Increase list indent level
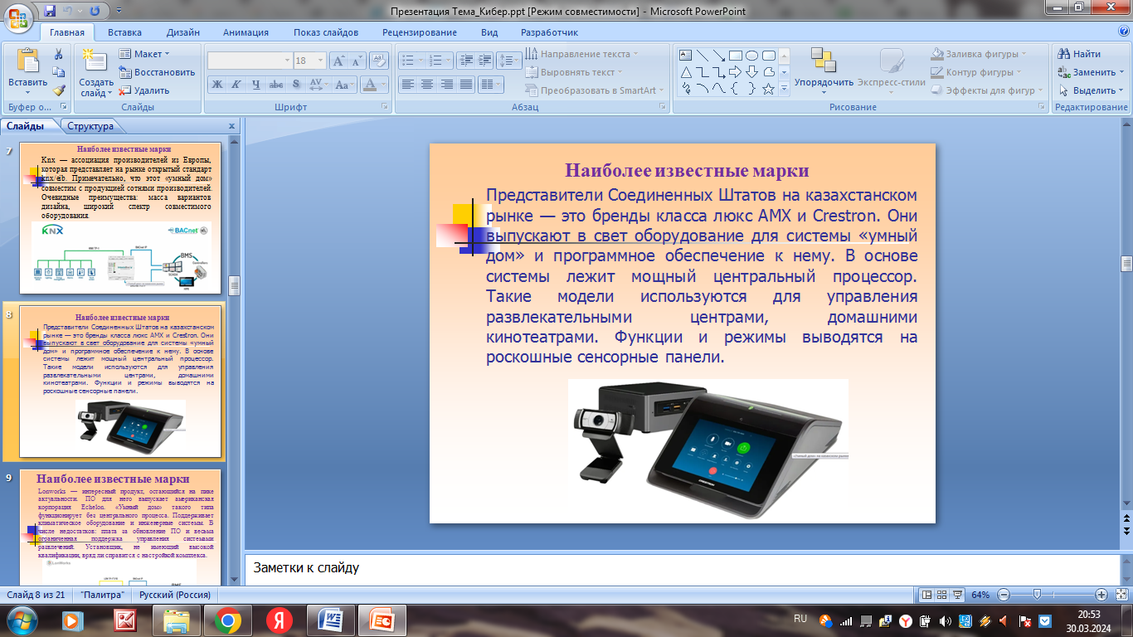This screenshot has height=637, width=1133. [484, 61]
